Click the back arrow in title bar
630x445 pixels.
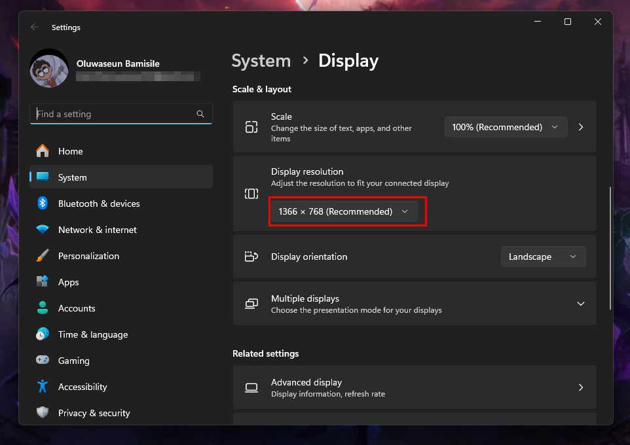tap(35, 27)
